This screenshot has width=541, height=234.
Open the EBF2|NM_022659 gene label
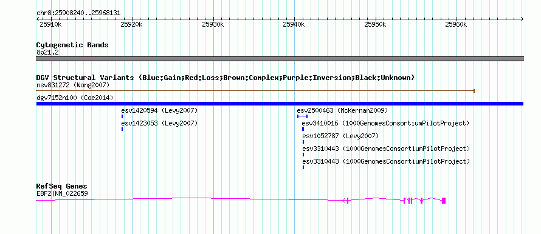62,194
